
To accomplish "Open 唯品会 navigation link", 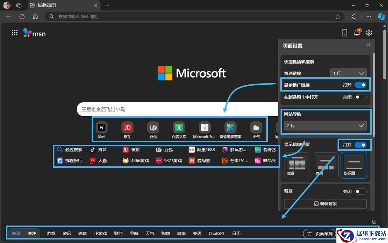I will 265,161.
